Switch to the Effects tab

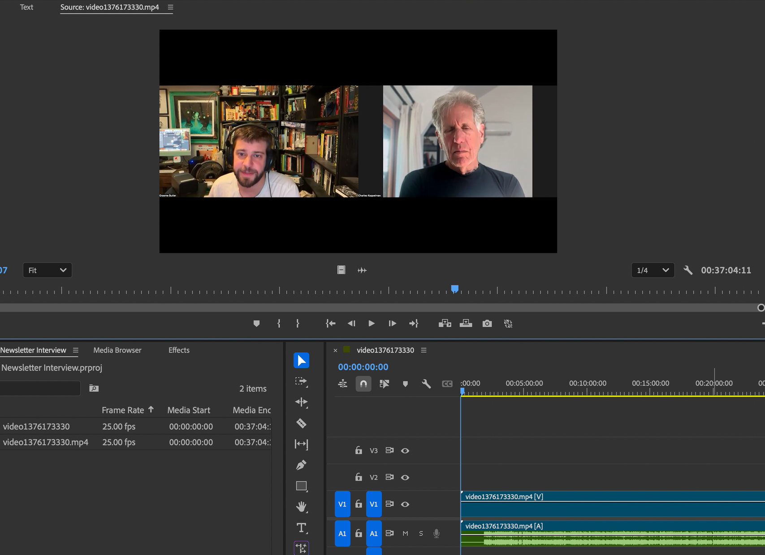coord(179,350)
